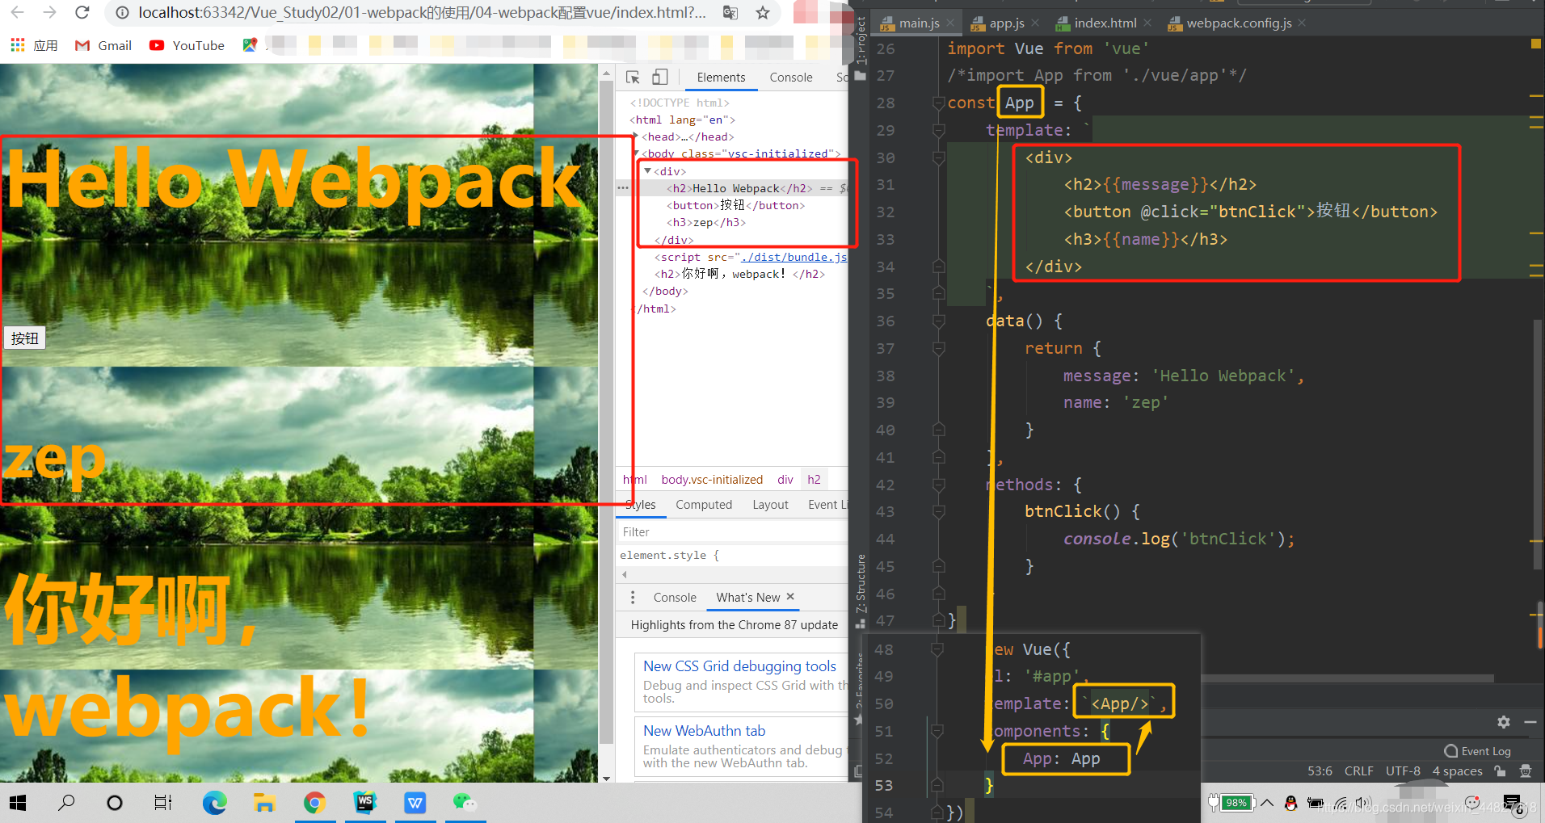This screenshot has height=823, width=1545.
Task: Fold the methods block at line 42
Action: pyautogui.click(x=938, y=485)
